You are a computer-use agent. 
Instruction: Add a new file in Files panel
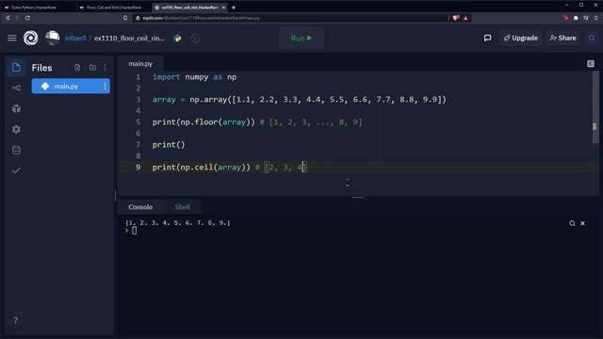pyautogui.click(x=77, y=68)
